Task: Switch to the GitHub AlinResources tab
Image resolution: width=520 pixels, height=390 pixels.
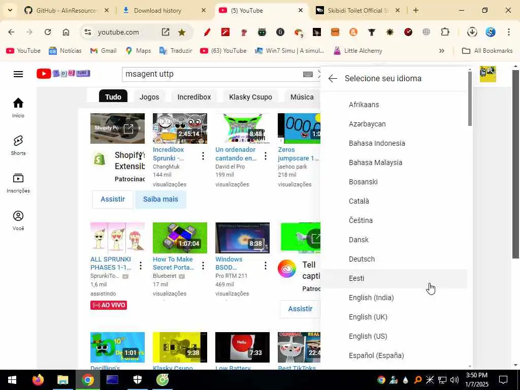Action: [x=67, y=11]
